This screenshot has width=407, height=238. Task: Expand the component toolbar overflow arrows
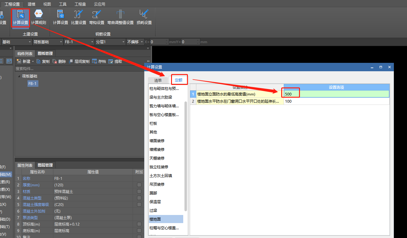pyautogui.click(x=148, y=62)
